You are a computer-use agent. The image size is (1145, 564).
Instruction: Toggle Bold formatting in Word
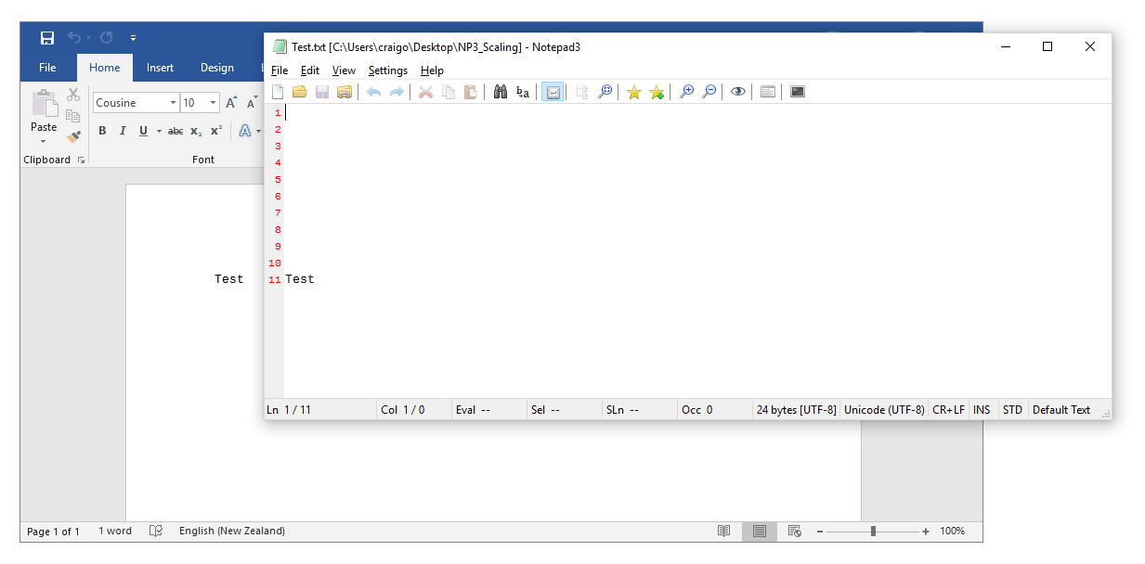(x=102, y=131)
